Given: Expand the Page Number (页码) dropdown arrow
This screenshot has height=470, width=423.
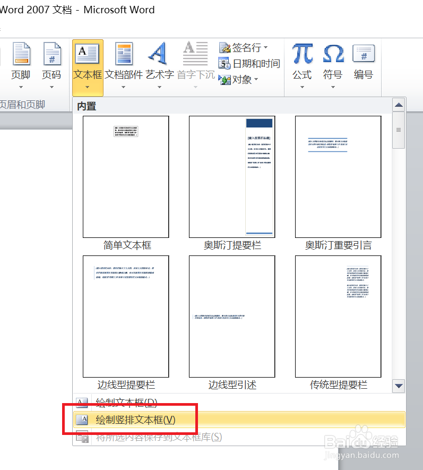Looking at the screenshot, I should point(52,87).
